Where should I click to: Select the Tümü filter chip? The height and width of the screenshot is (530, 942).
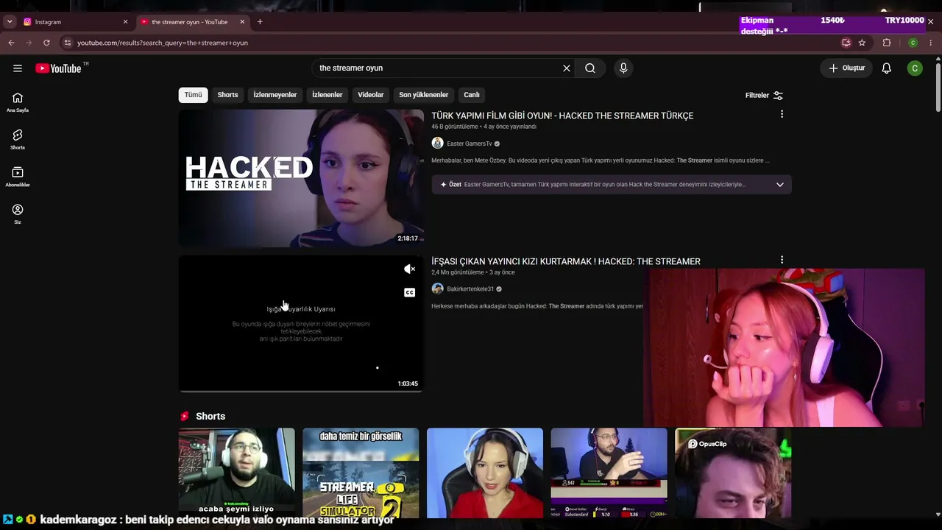(193, 95)
